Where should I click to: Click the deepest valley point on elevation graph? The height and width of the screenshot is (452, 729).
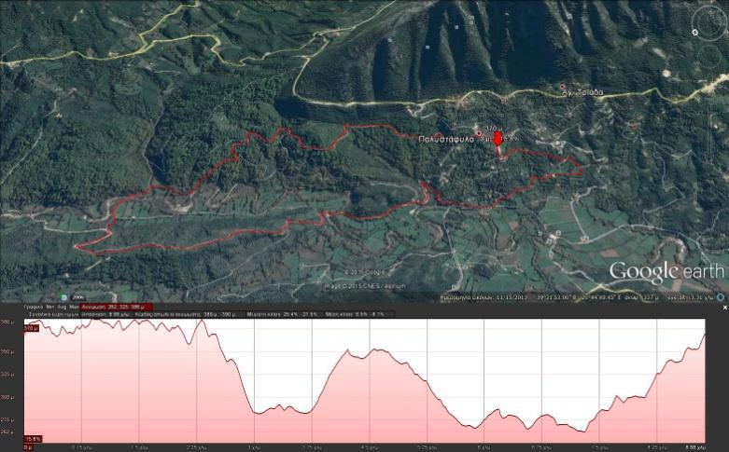click(582, 431)
